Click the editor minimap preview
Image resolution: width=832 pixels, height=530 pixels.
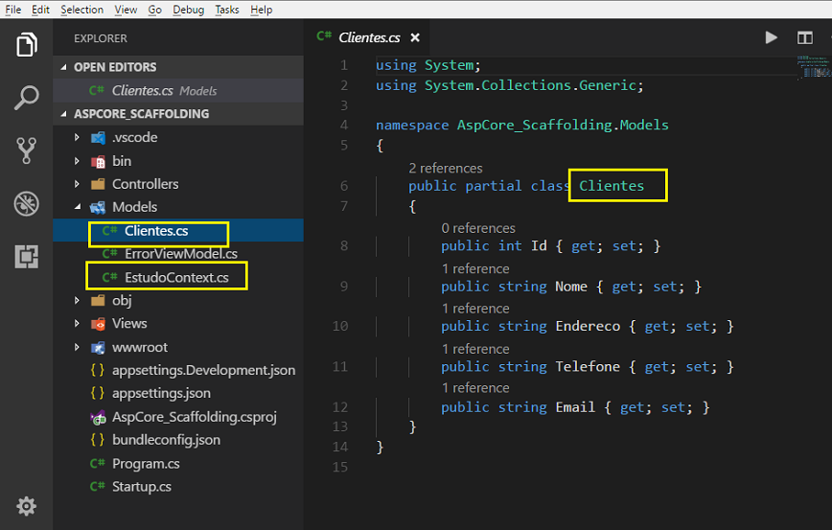click(814, 67)
